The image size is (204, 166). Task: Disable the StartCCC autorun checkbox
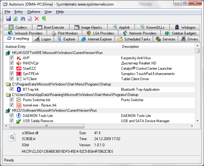pos(11,68)
